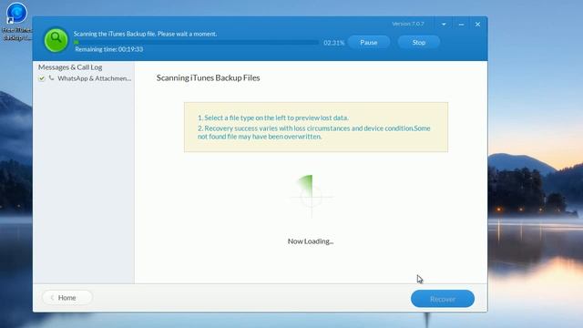Image resolution: width=583 pixels, height=328 pixels.
Task: Click tip 2 about recovery success varies
Action: (313, 132)
